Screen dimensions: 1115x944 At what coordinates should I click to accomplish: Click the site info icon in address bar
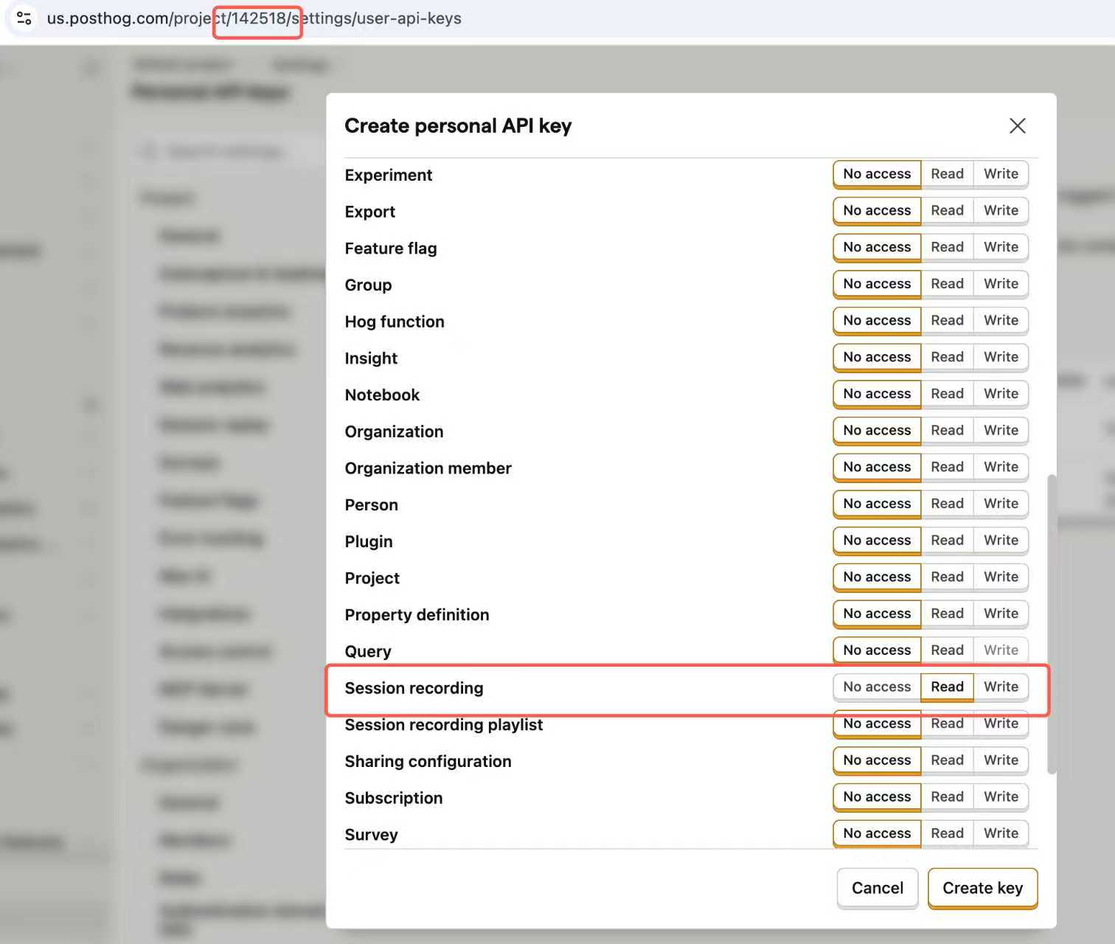24,18
